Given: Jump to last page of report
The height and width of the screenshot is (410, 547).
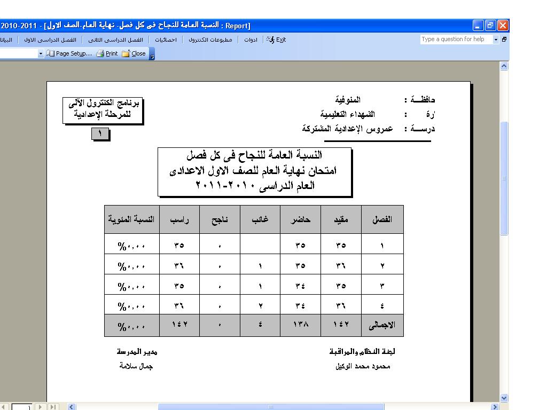Looking at the screenshot, I should click(x=52, y=407).
